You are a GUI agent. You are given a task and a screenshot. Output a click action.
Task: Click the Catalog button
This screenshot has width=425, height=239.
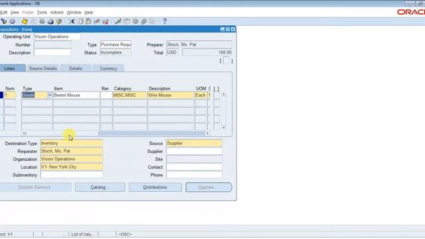tap(100, 187)
